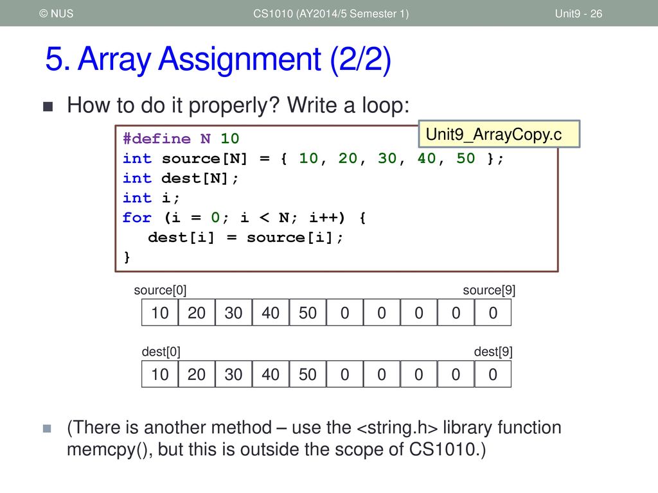Click the source array cell containing 40

click(x=271, y=313)
